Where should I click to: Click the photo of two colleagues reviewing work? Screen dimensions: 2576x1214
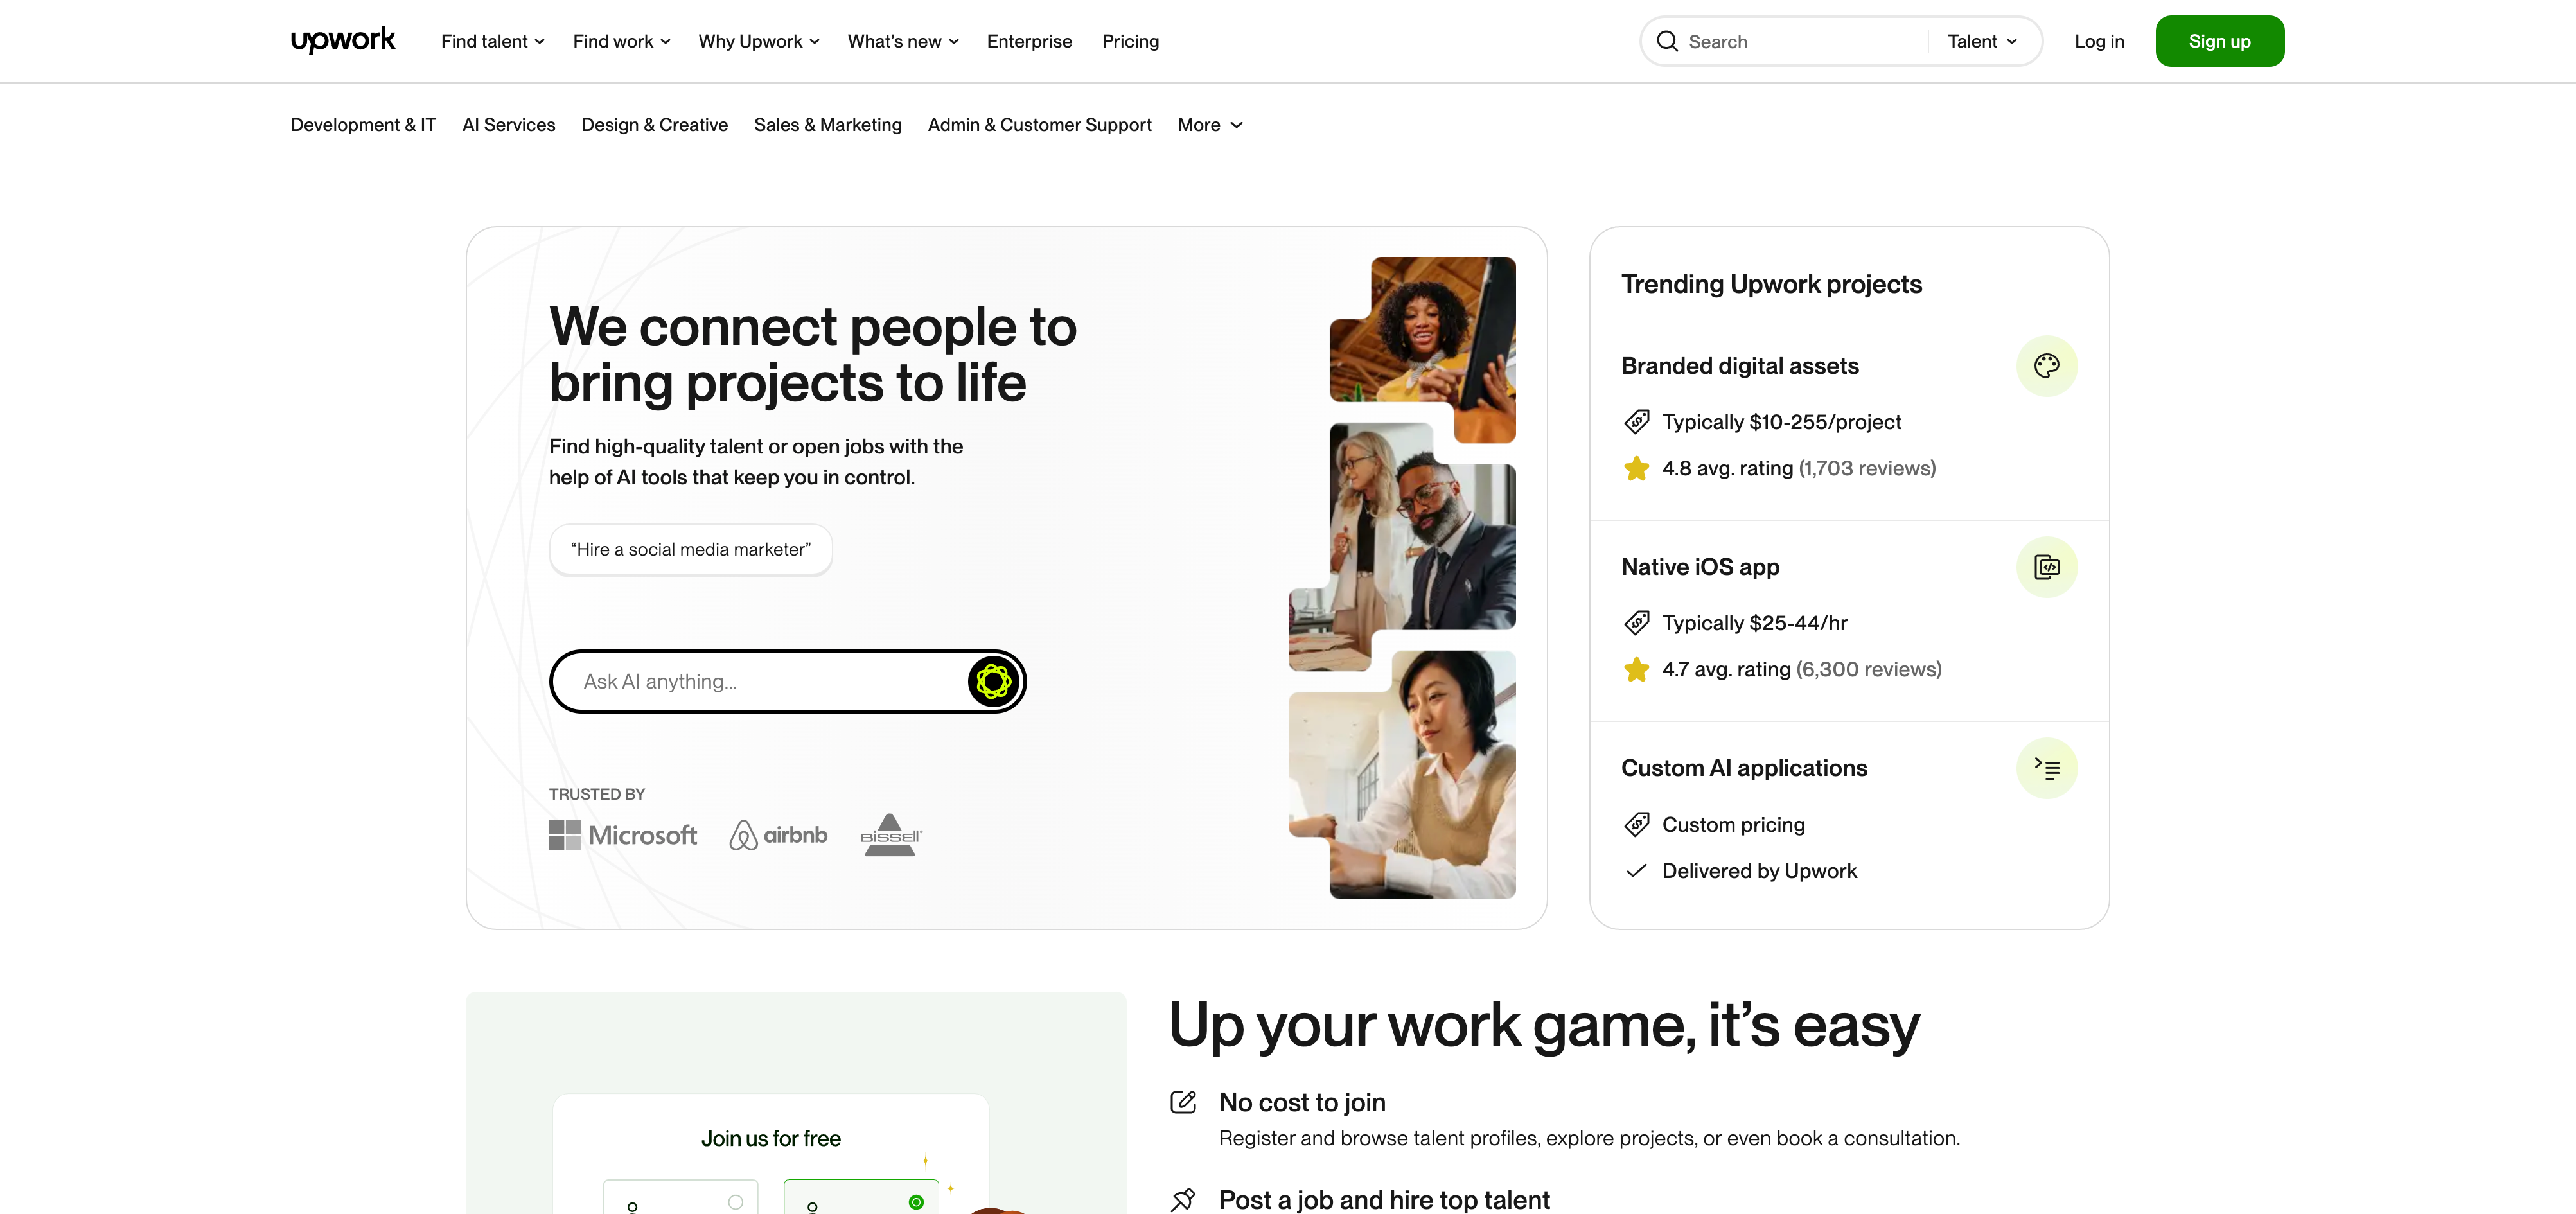[x=1402, y=546]
